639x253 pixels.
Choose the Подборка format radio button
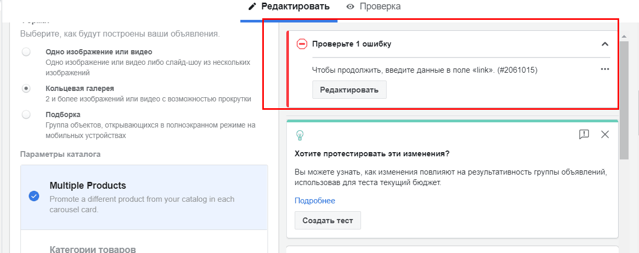tap(26, 114)
